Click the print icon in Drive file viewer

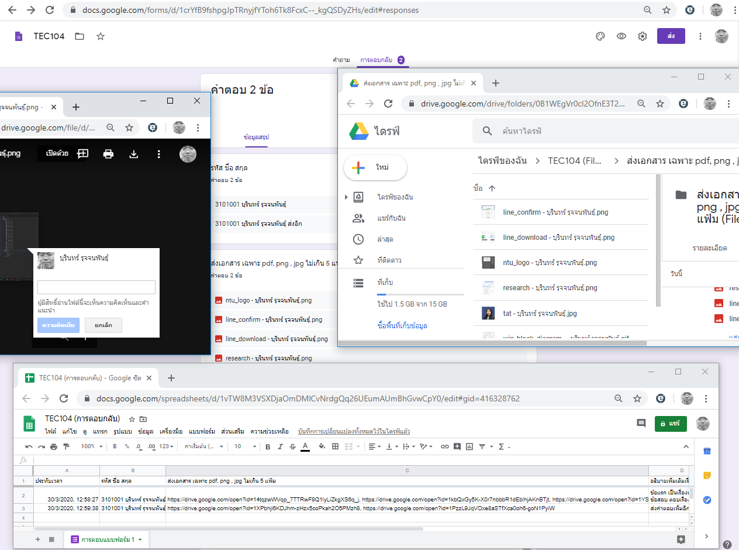[108, 154]
